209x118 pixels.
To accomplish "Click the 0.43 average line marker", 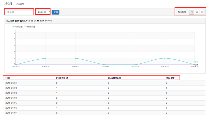I will click(196, 62).
